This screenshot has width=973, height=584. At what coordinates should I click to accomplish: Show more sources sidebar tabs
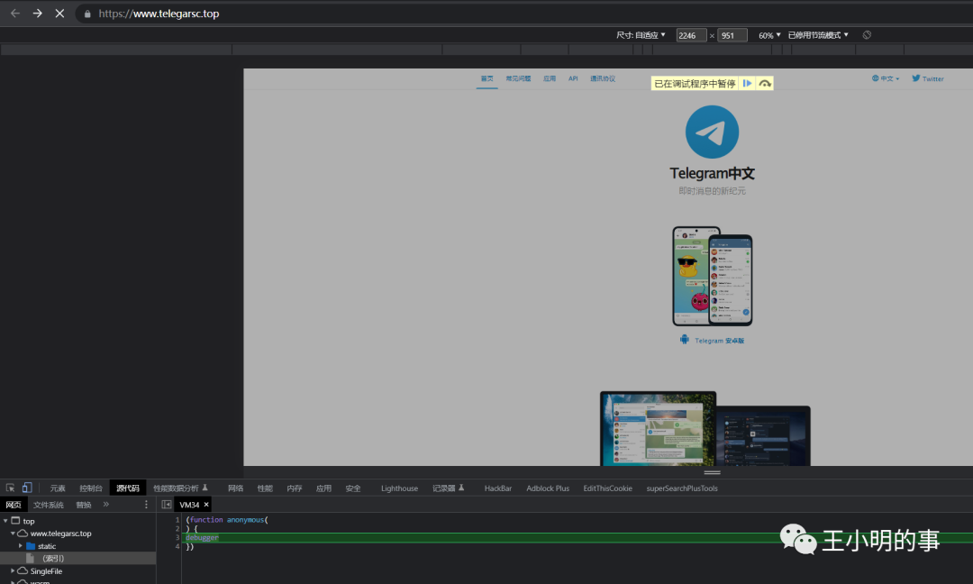click(x=106, y=505)
